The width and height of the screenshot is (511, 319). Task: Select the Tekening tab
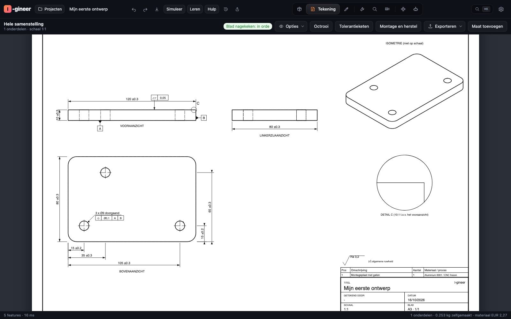point(323,9)
